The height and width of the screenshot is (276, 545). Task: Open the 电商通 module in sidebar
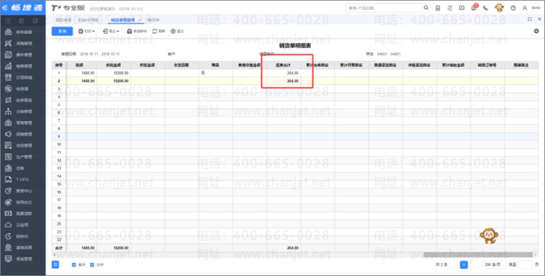(23, 89)
